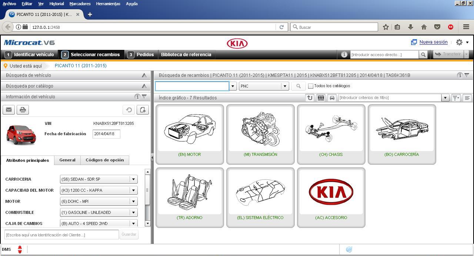The width and height of the screenshot is (474, 256).
Task: Click the info icon in Información del vehículo
Action: pyautogui.click(x=137, y=96)
